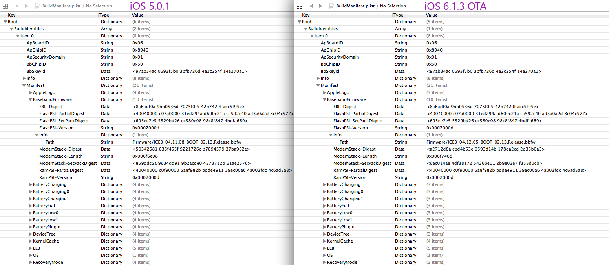Select EBL-Digest row in the right pane

pyautogui.click(x=452, y=107)
